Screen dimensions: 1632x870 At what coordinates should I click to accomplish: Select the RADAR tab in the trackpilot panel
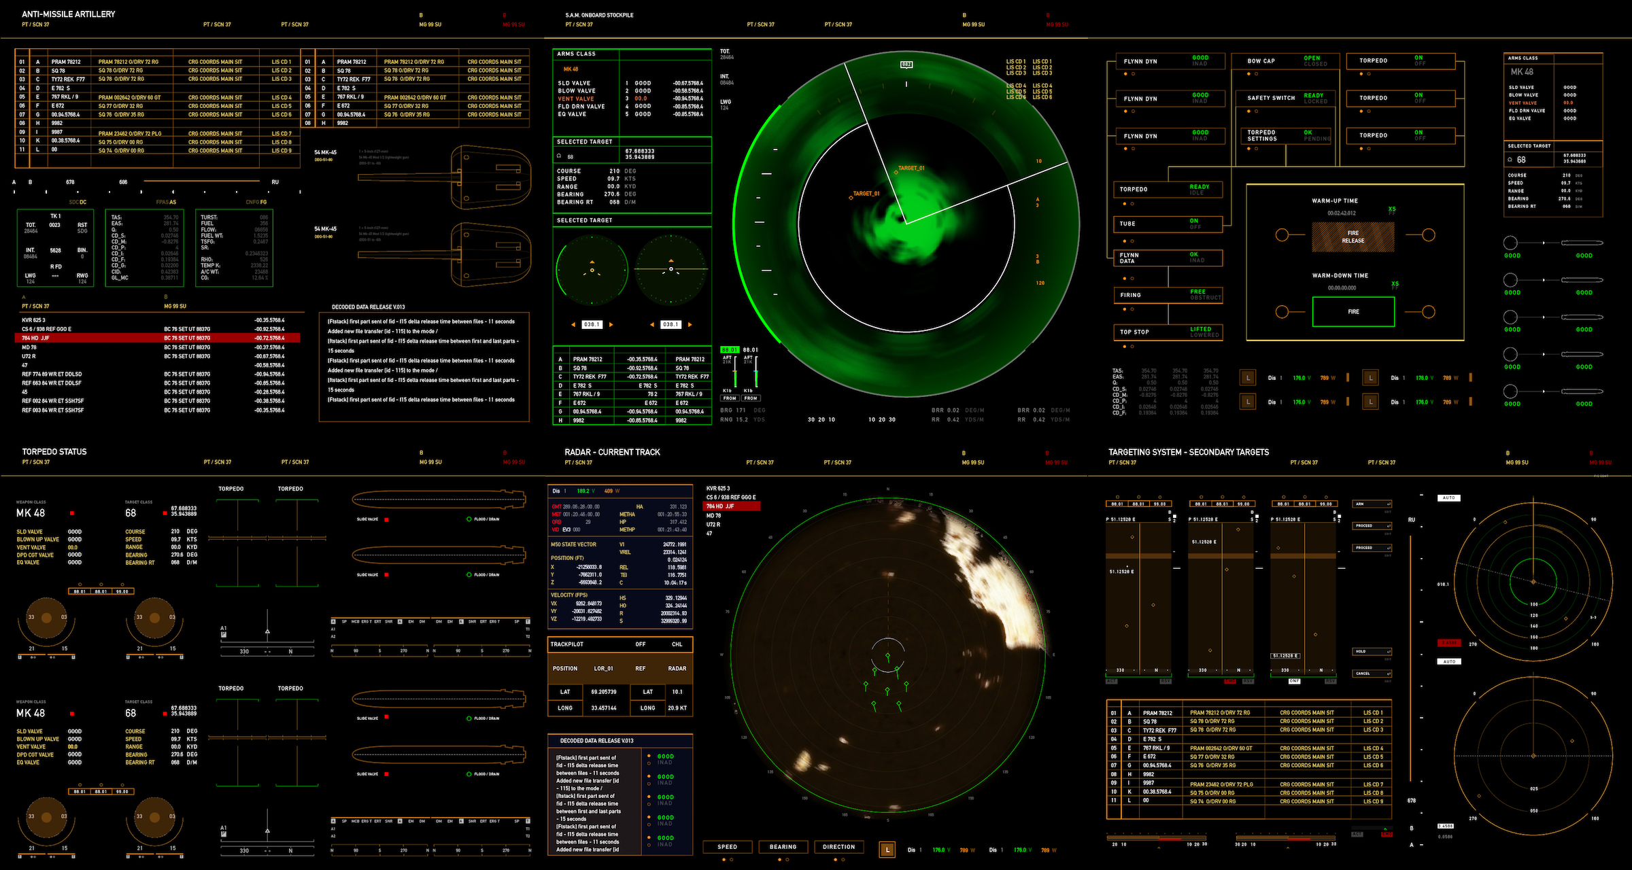677,669
